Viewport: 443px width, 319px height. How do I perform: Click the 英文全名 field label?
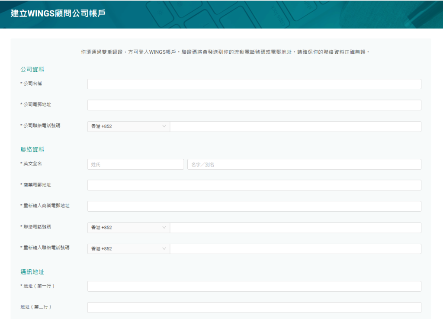32,164
